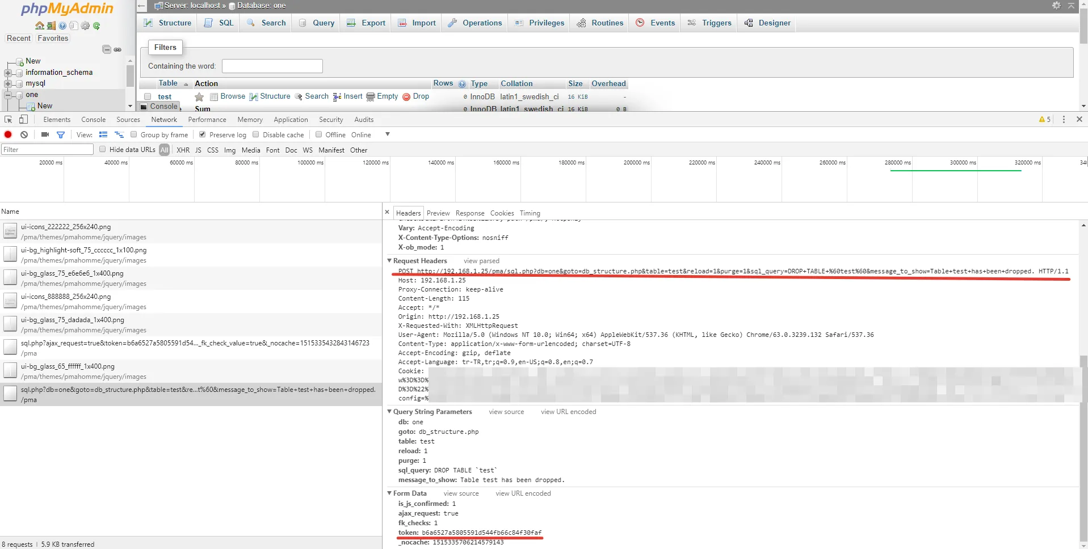The image size is (1088, 549).
Task: Collapse the Request Headers section
Action: pyautogui.click(x=389, y=260)
